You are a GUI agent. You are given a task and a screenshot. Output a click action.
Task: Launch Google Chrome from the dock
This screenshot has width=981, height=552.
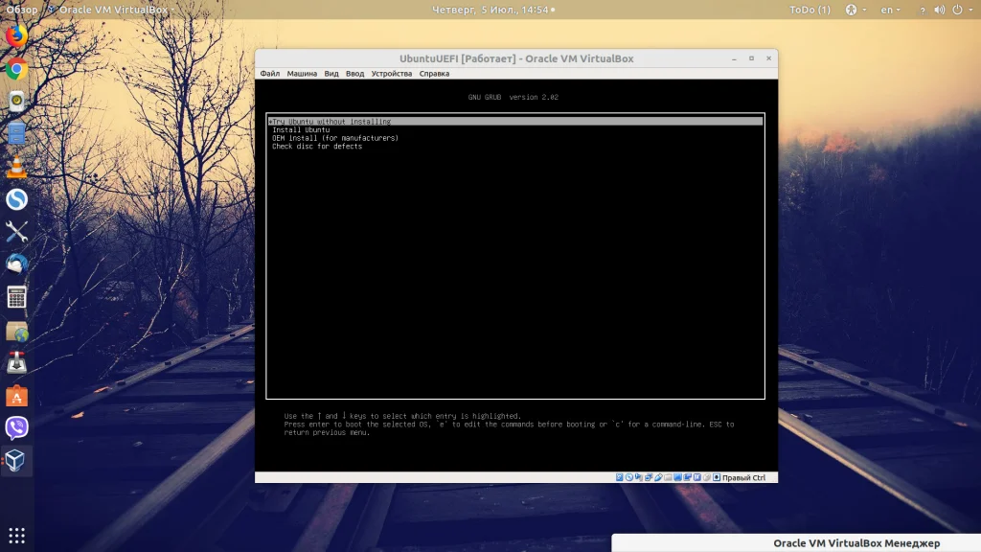16,69
